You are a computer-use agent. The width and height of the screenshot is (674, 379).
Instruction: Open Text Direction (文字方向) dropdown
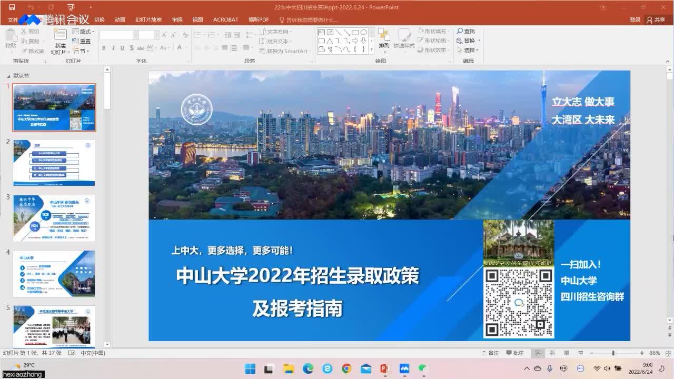(275, 32)
